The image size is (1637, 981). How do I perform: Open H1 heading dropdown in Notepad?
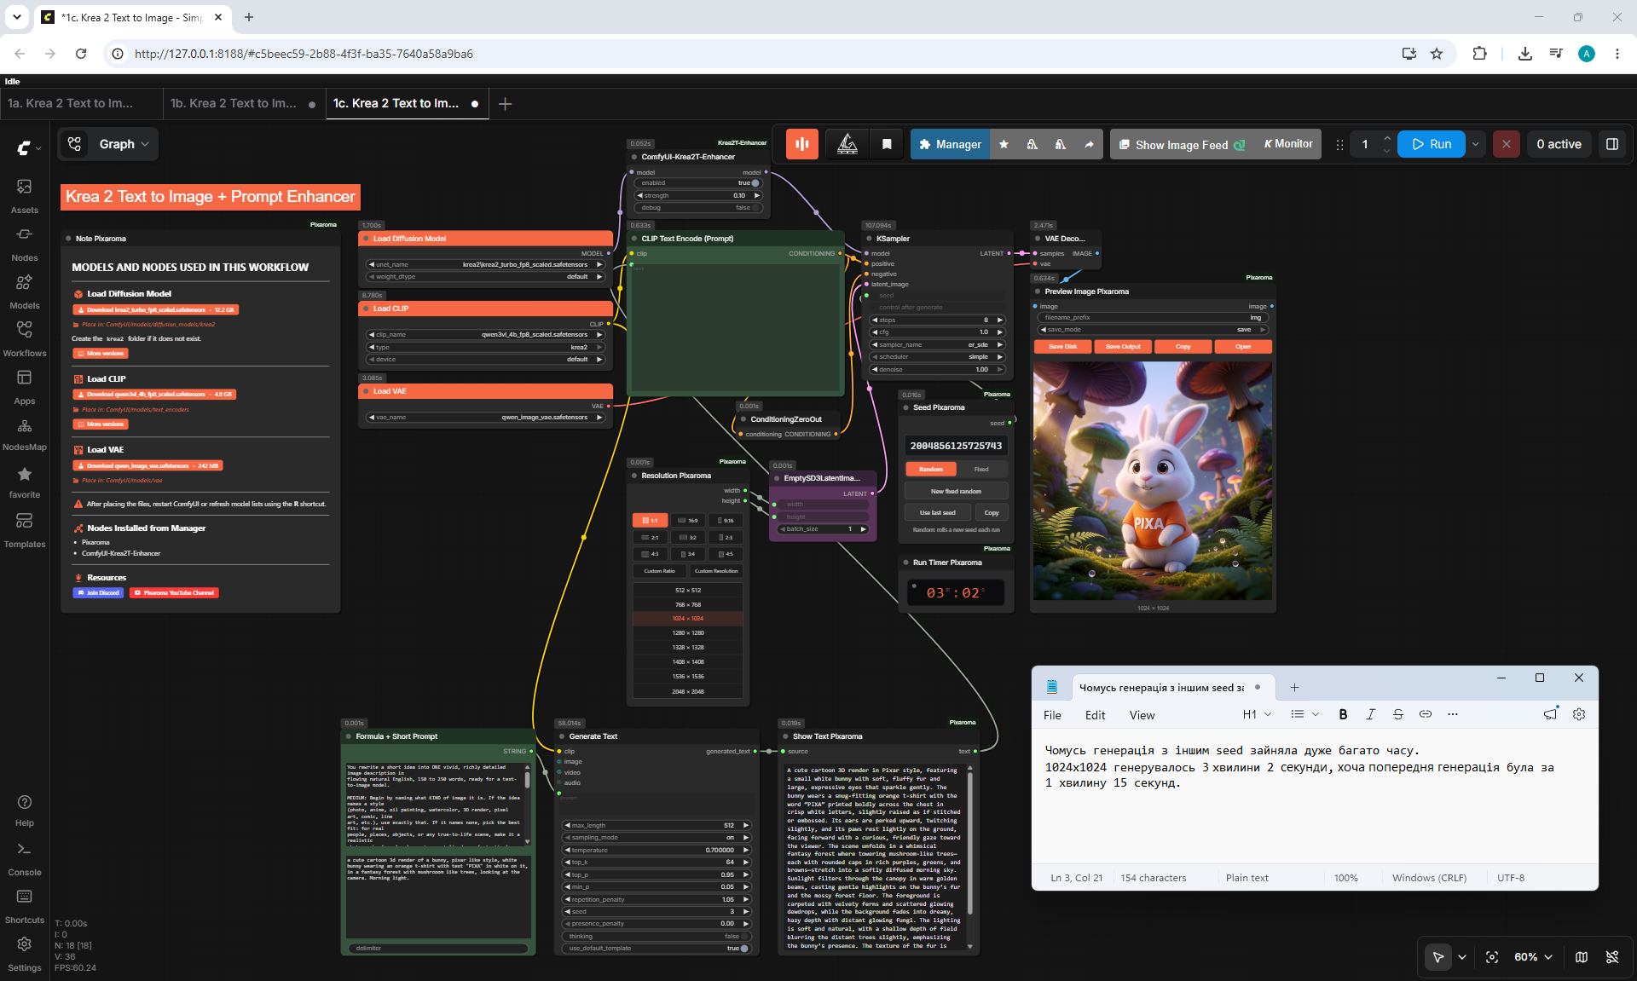click(1257, 714)
